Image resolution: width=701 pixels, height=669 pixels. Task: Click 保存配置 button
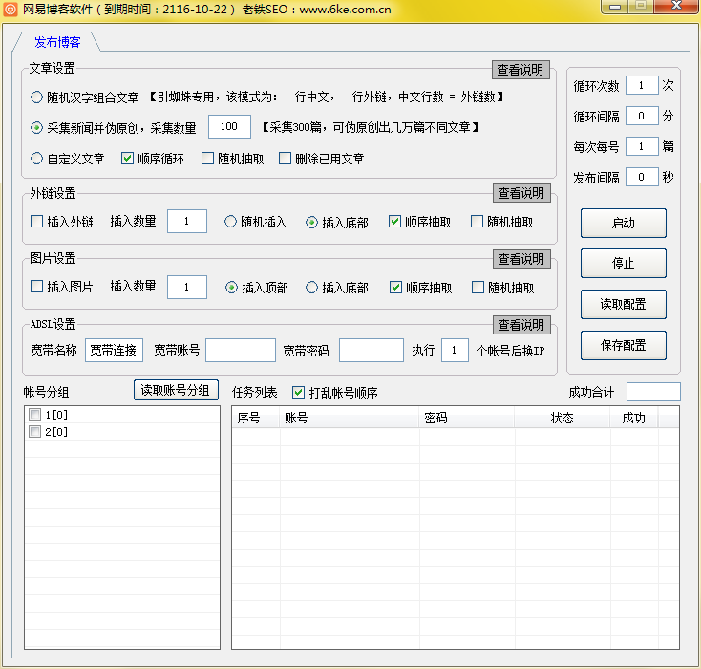point(623,345)
